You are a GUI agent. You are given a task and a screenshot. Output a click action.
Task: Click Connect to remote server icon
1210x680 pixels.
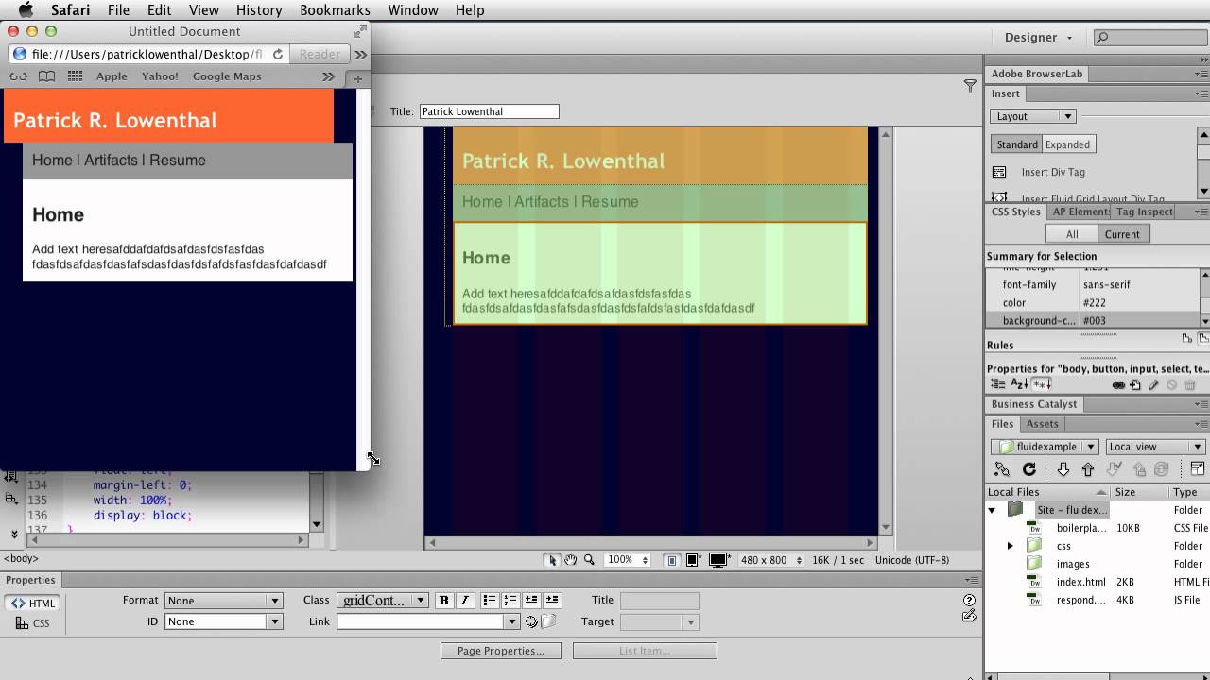coord(1002,468)
